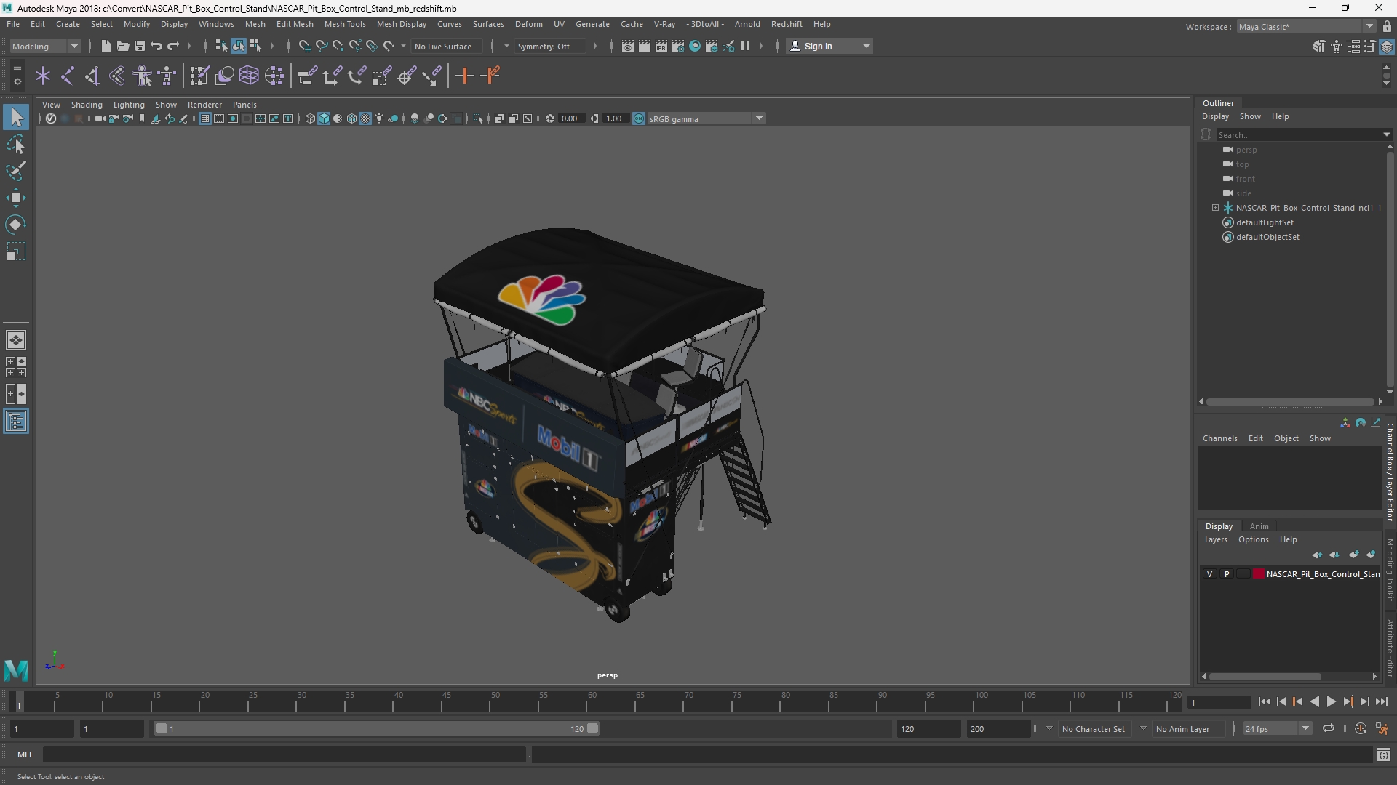Select the persp camera in Outliner
The image size is (1397, 785).
point(1246,150)
